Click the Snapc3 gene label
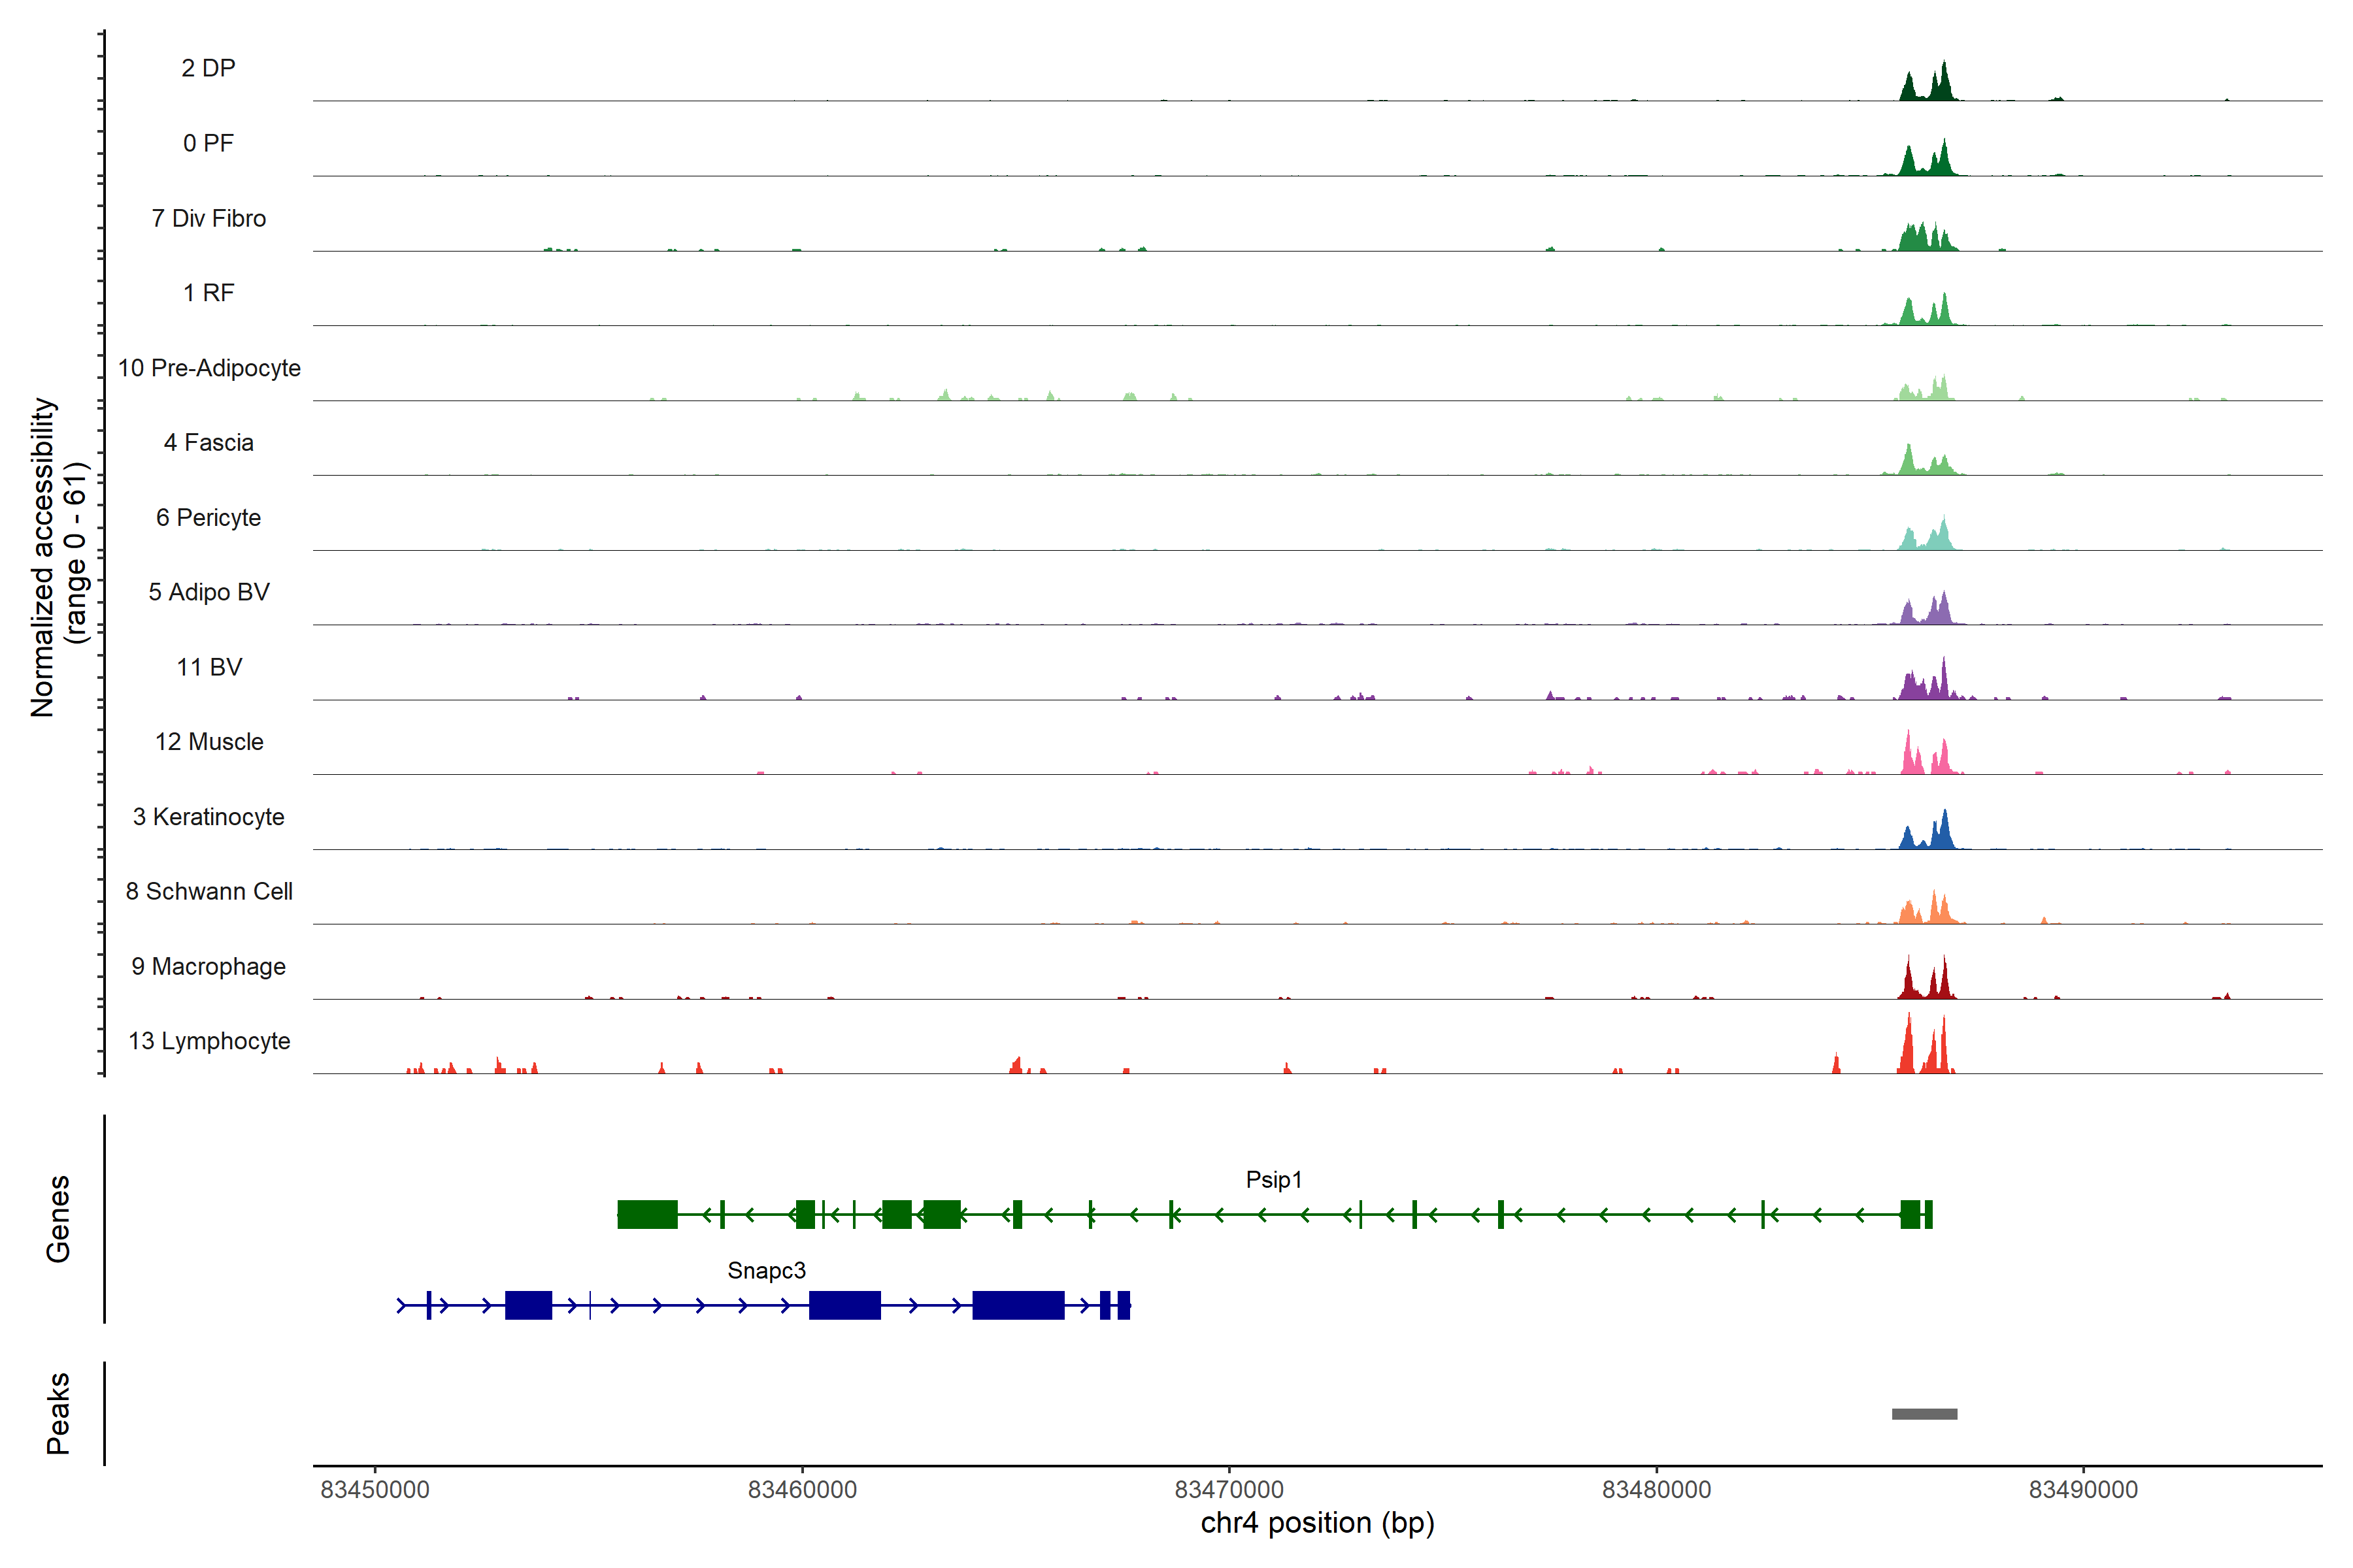Viewport: 2353px width, 1568px height. 766,1270
